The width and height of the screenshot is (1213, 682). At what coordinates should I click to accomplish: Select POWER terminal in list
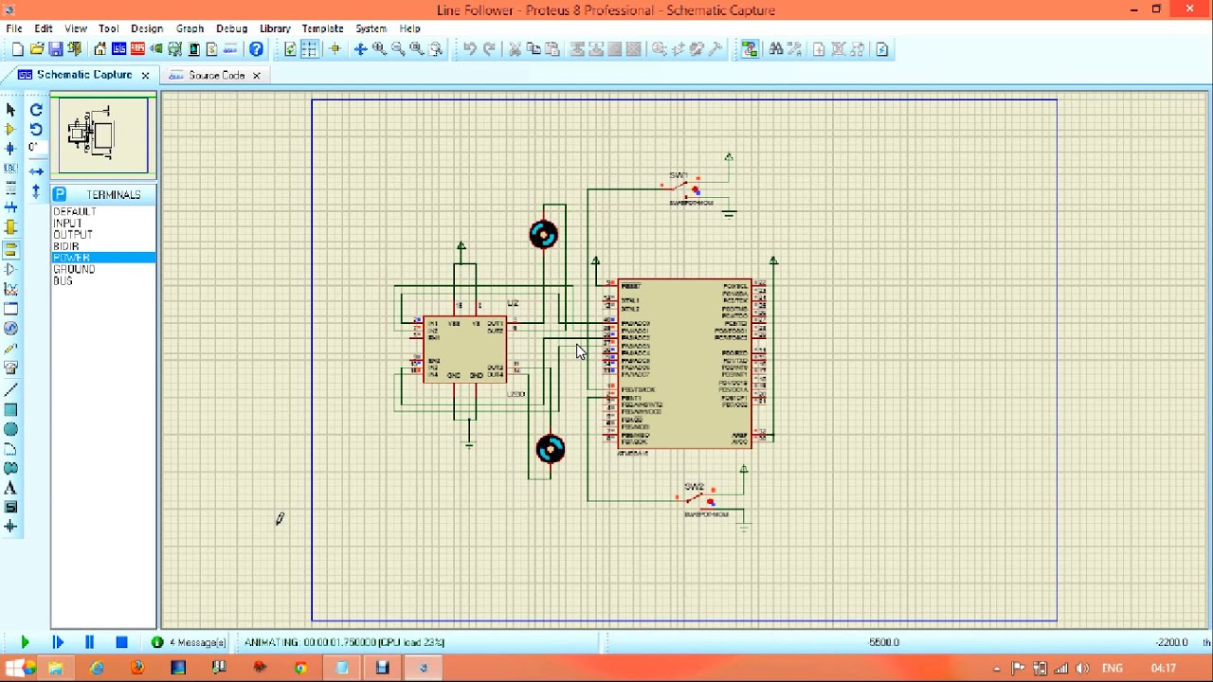(103, 258)
